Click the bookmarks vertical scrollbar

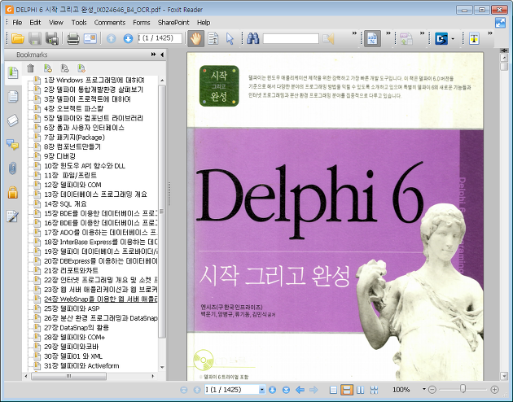coord(161,211)
